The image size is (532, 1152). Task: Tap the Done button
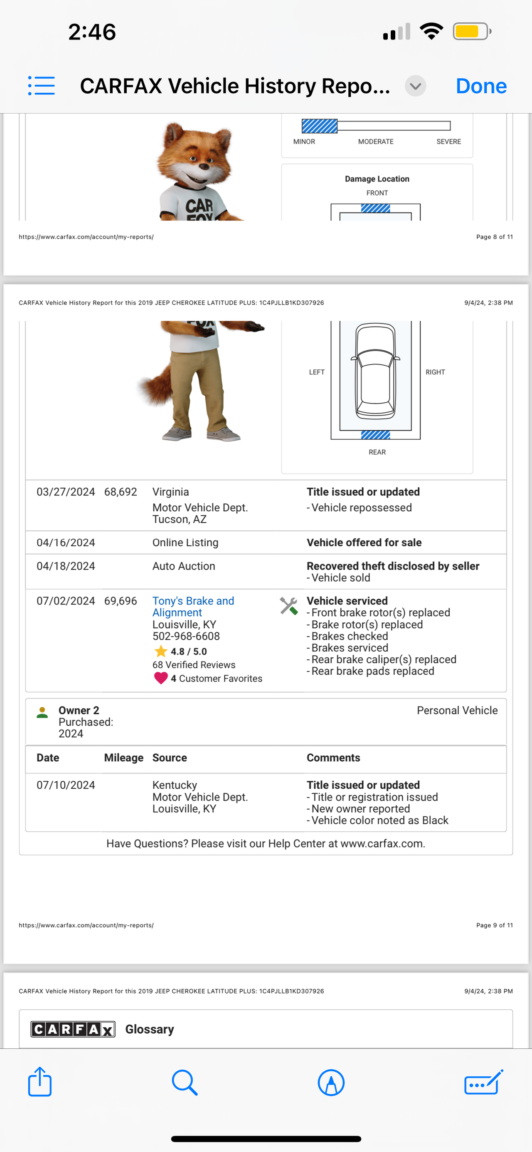(481, 86)
